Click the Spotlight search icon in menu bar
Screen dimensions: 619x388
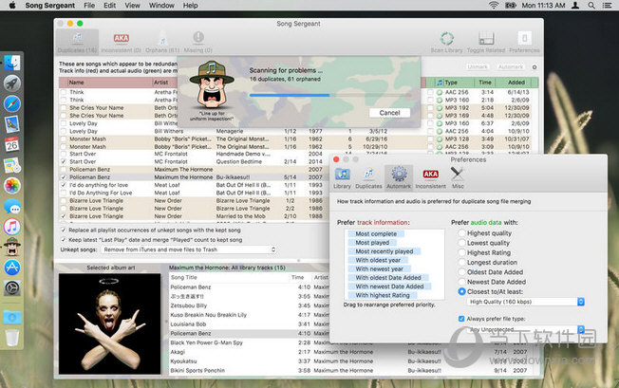click(x=591, y=6)
